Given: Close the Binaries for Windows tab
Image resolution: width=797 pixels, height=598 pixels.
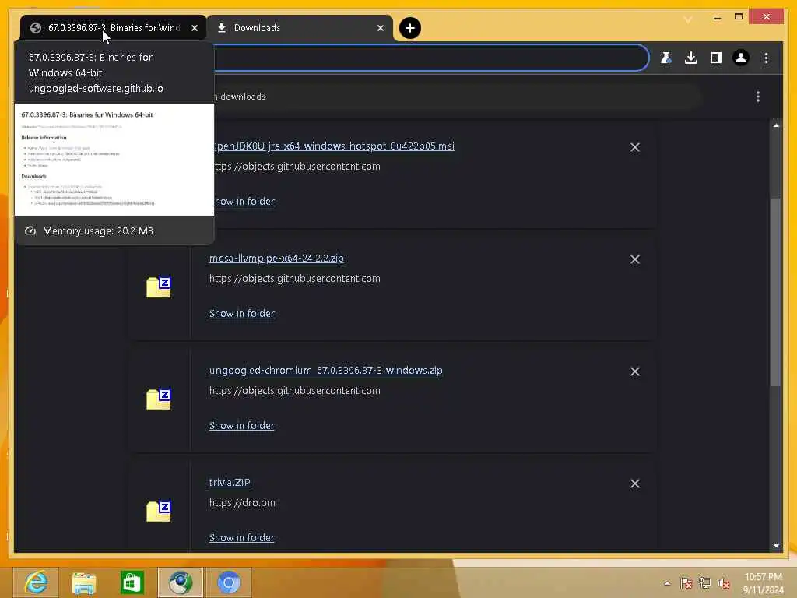Looking at the screenshot, I should tap(194, 28).
